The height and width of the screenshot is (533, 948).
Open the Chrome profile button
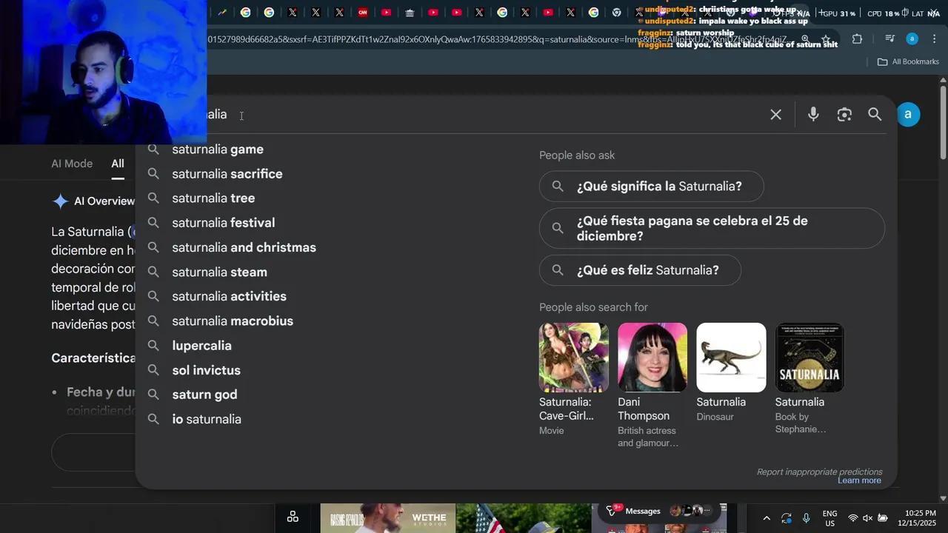[x=912, y=39]
